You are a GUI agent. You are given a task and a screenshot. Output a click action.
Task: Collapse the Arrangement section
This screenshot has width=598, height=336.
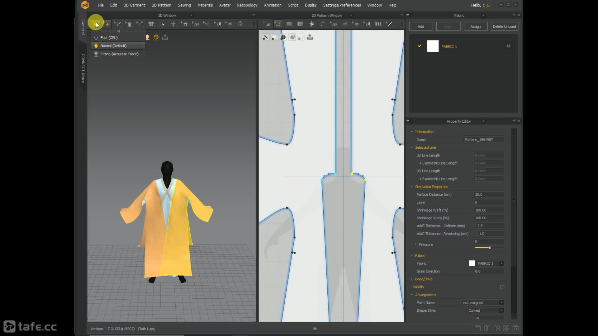(412, 295)
